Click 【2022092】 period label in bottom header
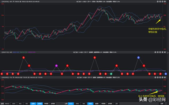The image size is (169, 105). pyautogui.click(x=5, y=77)
